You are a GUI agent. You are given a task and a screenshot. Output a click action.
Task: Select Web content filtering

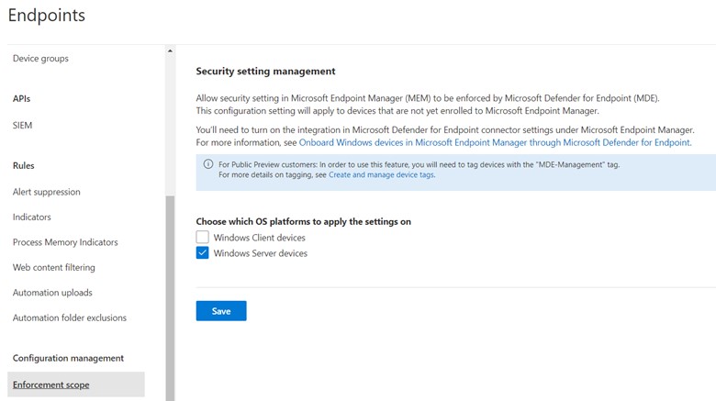click(x=54, y=267)
